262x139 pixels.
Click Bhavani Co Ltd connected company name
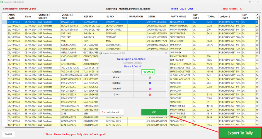click(132, 66)
